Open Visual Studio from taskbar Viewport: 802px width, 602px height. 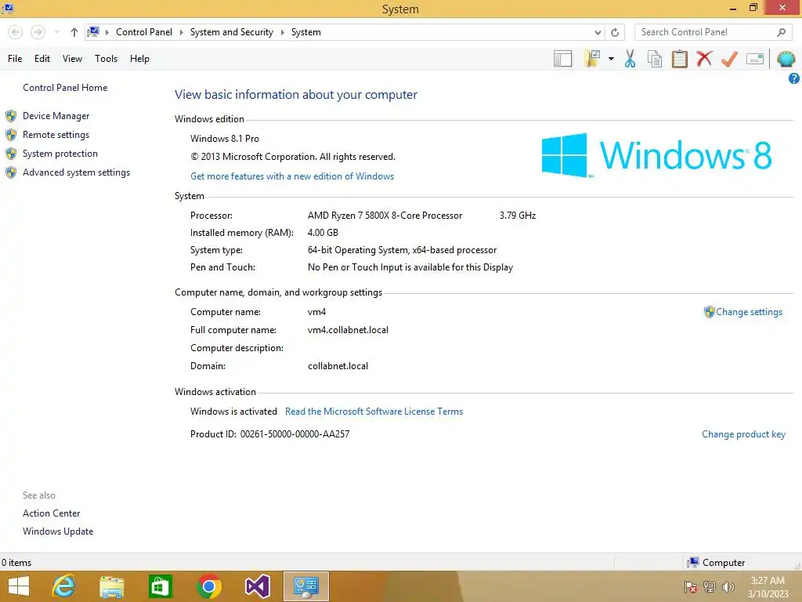pyautogui.click(x=257, y=586)
